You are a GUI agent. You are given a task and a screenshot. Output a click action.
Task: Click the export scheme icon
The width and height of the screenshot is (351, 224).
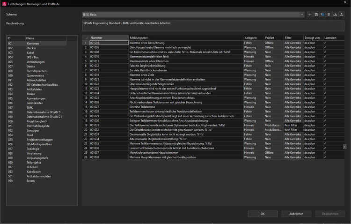pyautogui.click(x=341, y=15)
